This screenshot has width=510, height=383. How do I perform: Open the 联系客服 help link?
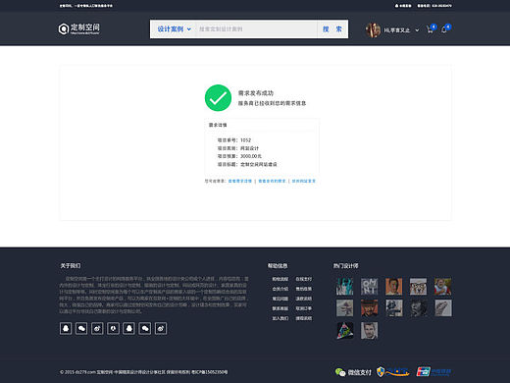[280, 308]
